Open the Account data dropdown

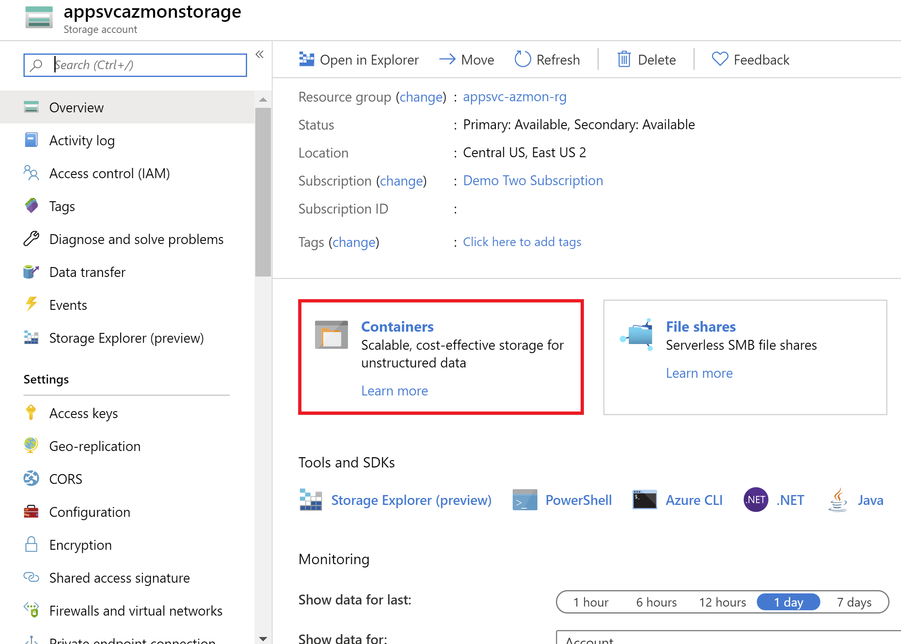tap(725, 639)
